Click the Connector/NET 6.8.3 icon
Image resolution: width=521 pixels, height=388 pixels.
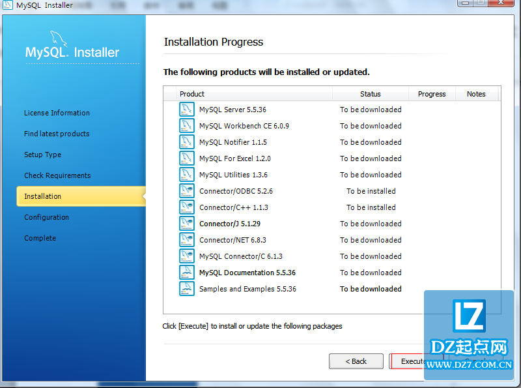coord(187,240)
